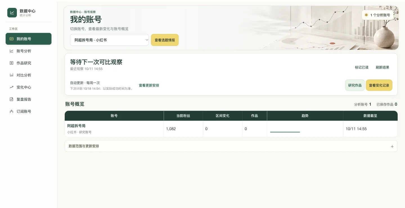This screenshot has height=208, width=405.
Task: Click the 工作区 sidebar label
Action: [13, 29]
